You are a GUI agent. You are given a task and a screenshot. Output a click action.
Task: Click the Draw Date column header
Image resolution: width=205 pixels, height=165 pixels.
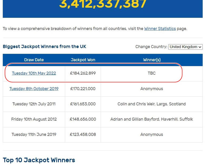[x=34, y=60]
